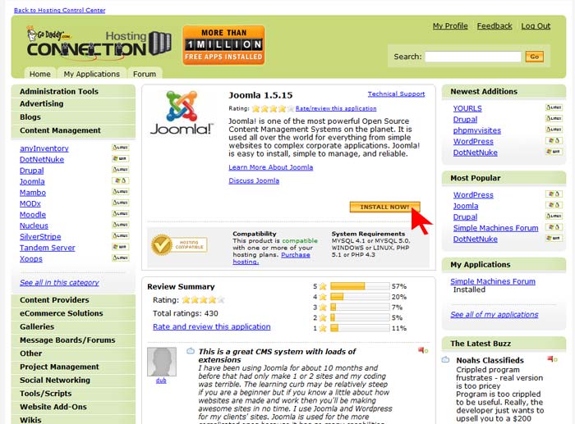Expand the Social Networking category
This screenshot has height=424, width=575.
[x=73, y=380]
